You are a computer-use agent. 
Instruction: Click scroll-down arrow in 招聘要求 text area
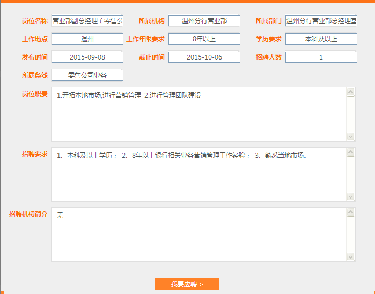351,197
